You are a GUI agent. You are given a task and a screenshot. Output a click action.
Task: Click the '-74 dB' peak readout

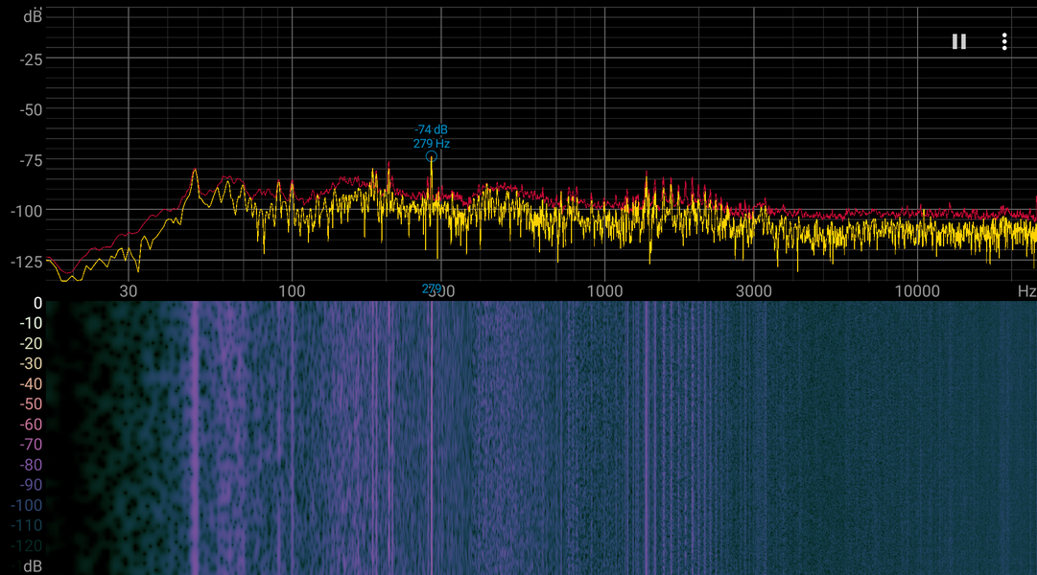click(x=431, y=129)
